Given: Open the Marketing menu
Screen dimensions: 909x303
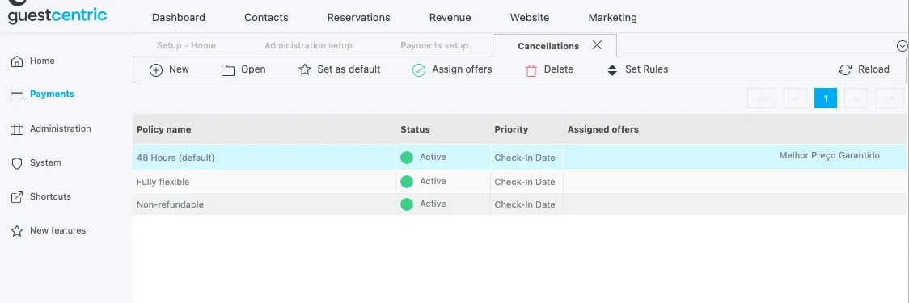Looking at the screenshot, I should pos(613,18).
